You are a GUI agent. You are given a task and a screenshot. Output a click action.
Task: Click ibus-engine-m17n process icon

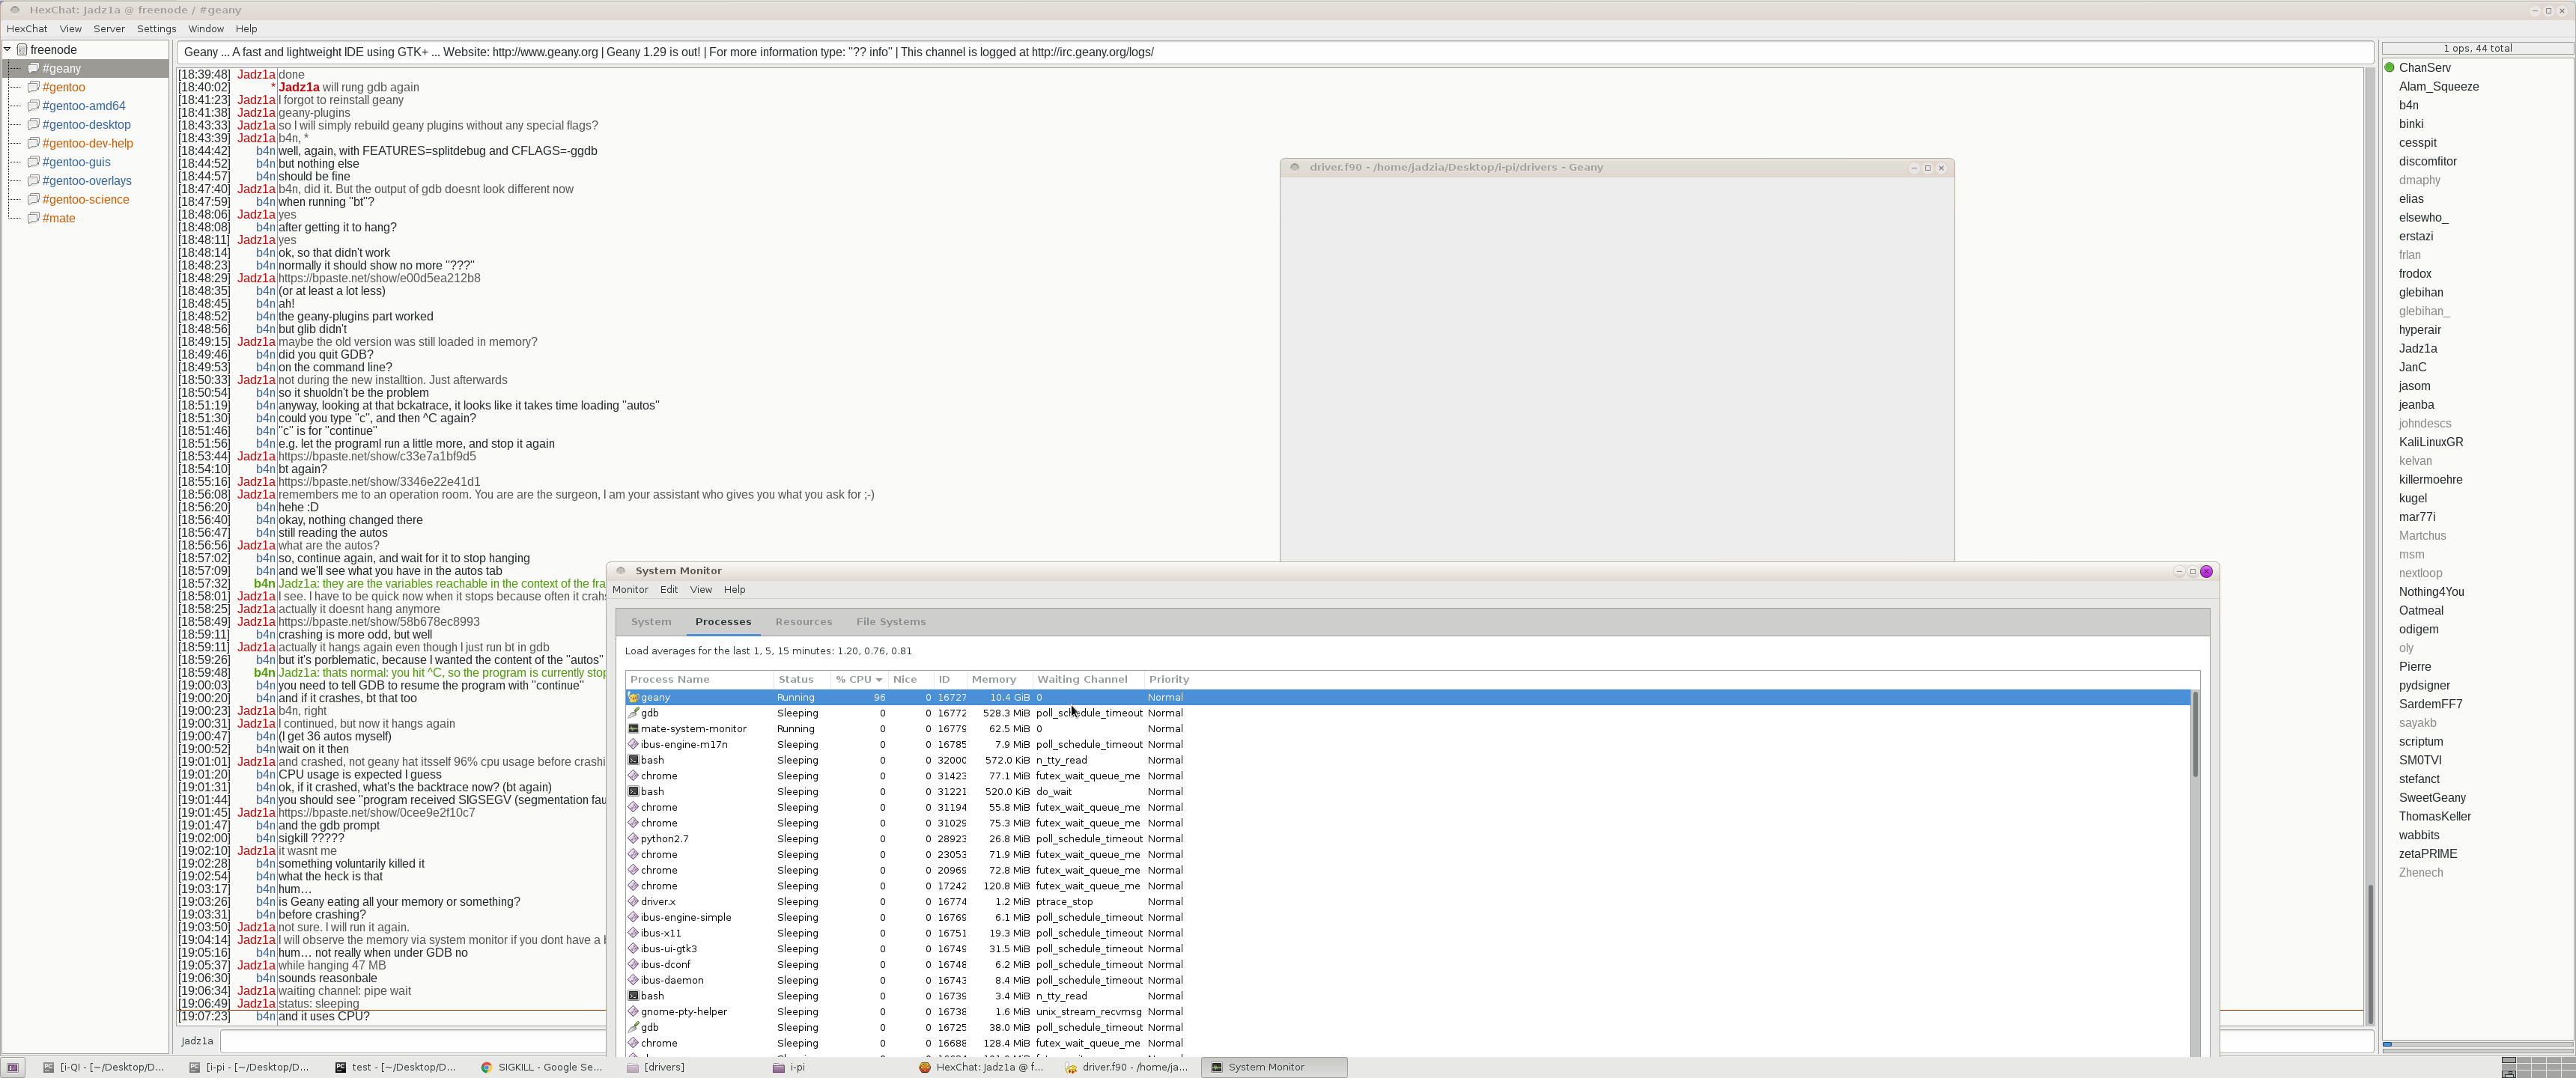(x=633, y=745)
